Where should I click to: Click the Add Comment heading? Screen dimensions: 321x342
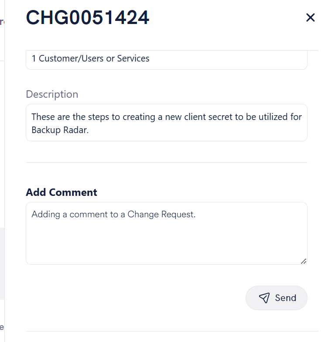coord(61,192)
